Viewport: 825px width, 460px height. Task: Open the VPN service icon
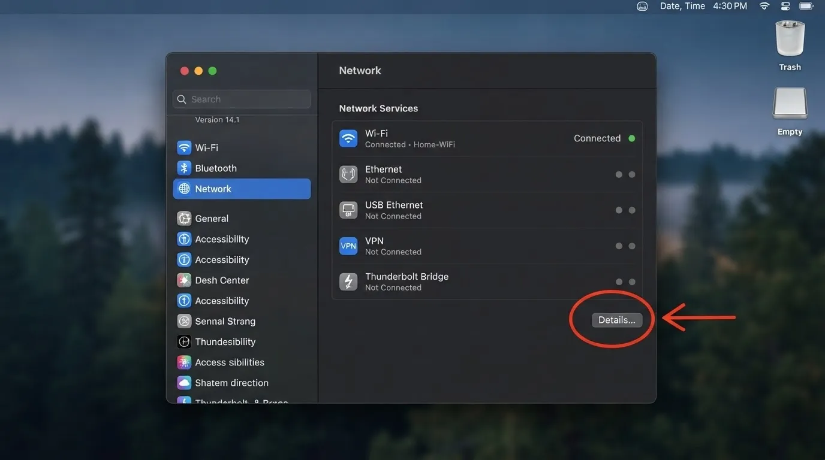348,246
